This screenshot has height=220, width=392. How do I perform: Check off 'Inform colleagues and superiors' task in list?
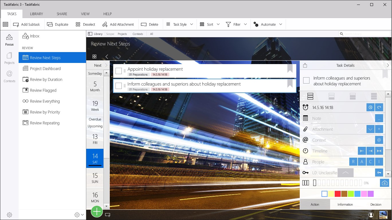click(119, 86)
